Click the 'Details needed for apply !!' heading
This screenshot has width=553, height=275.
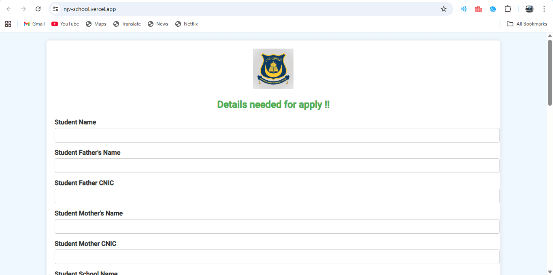273,104
